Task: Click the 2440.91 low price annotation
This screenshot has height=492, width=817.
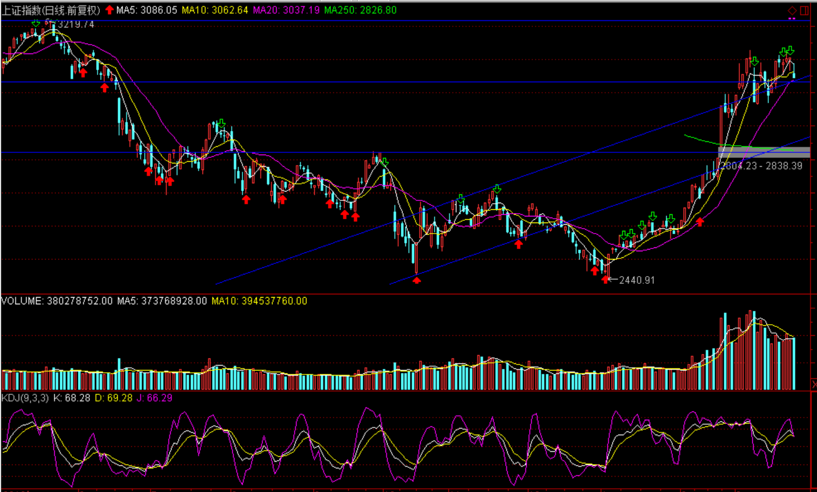Action: tap(636, 280)
